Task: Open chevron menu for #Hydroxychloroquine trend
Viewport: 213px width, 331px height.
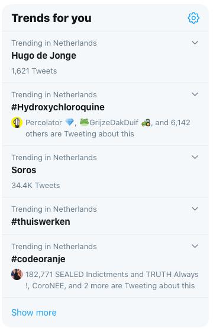Action: click(195, 94)
